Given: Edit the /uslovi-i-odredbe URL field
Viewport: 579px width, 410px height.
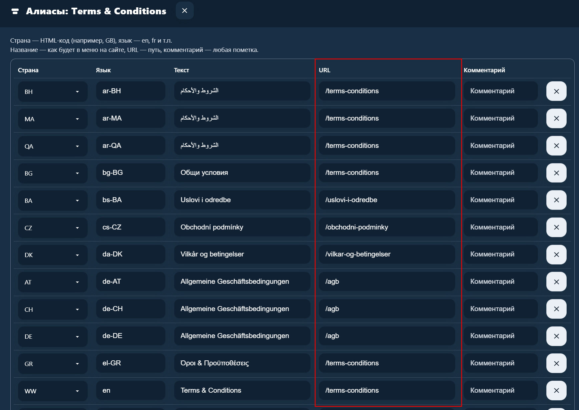Looking at the screenshot, I should tap(387, 200).
